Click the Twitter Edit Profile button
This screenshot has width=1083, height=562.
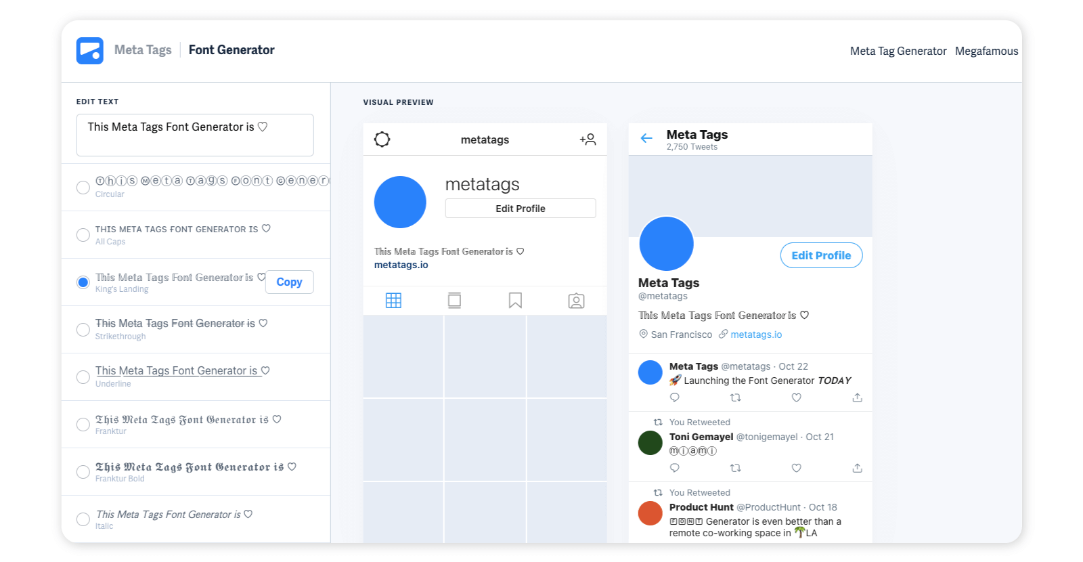(821, 255)
